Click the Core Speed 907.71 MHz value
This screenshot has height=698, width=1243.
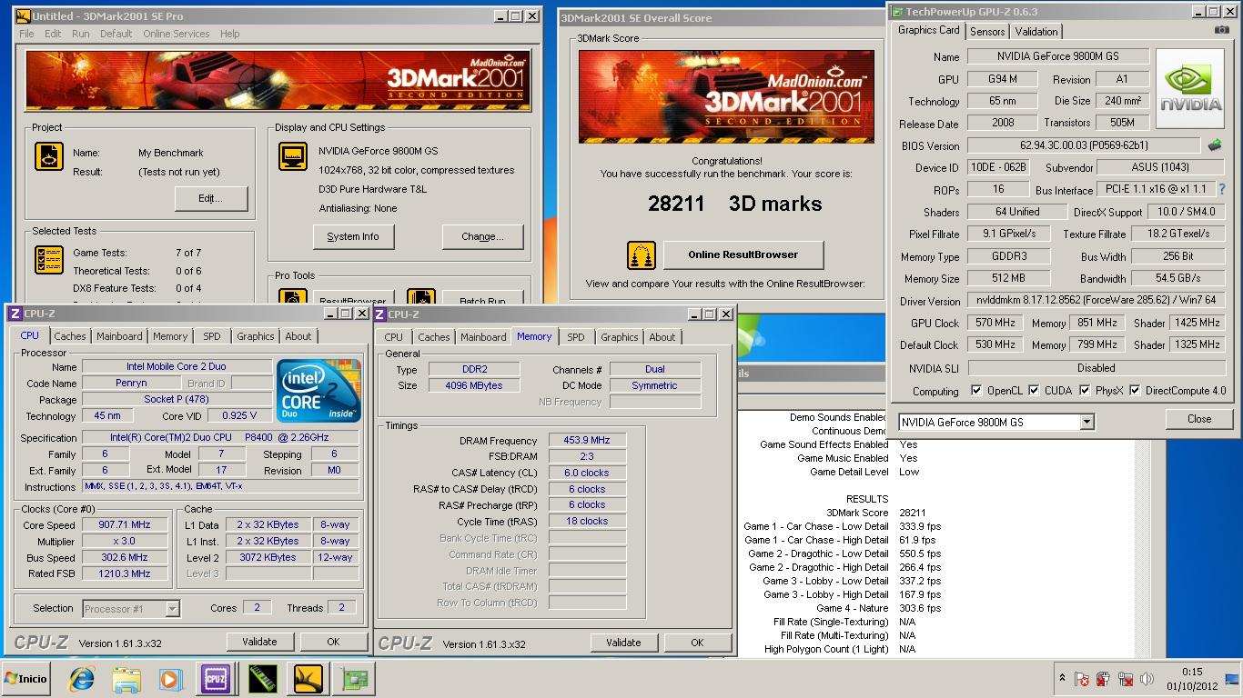pos(126,525)
